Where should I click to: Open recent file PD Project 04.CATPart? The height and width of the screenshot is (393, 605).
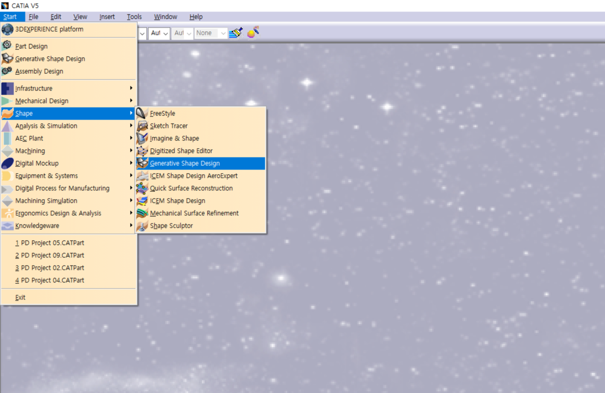tap(69, 280)
